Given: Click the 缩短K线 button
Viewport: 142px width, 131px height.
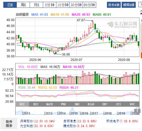Looking at the screenshot, I should (x=129, y=5).
